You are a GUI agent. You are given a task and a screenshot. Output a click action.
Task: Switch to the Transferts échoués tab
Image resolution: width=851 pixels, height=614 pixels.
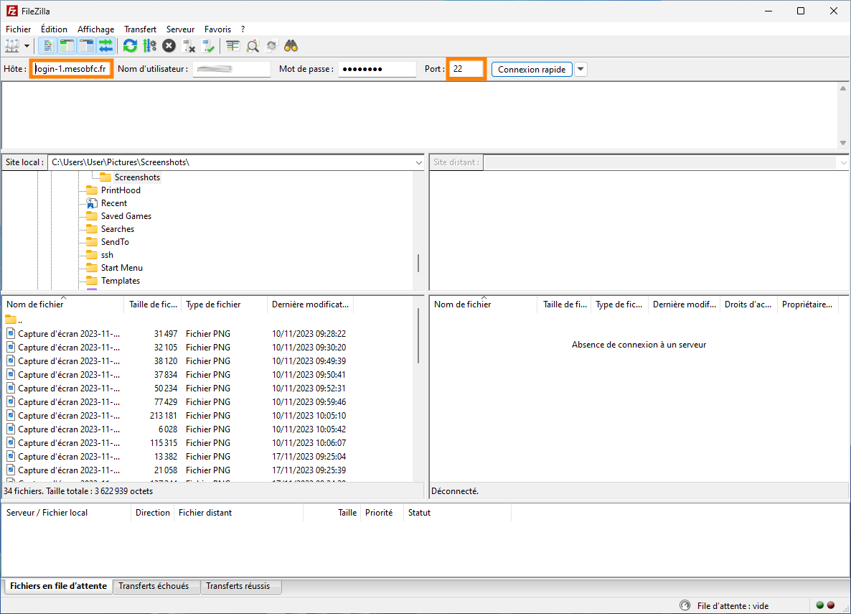point(156,586)
